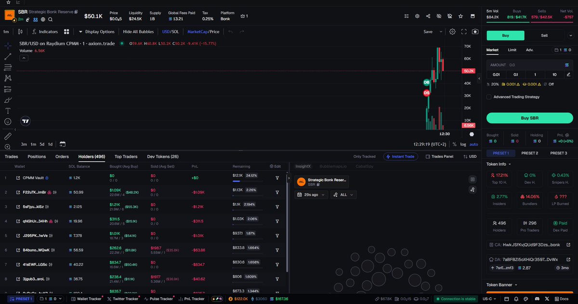Viewport: 578px width, 304px height.
Task: Expand the Display Options dropdown
Action: pos(96,32)
